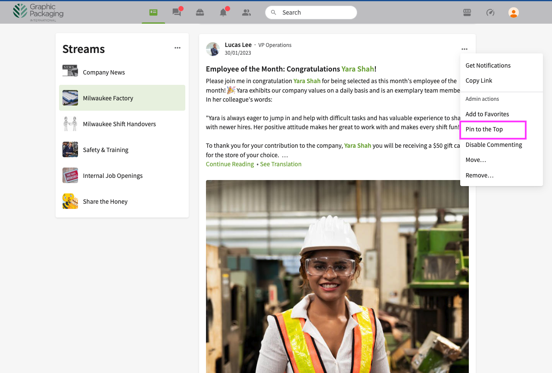Click the Streams heading
This screenshot has height=373, width=552.
pyautogui.click(x=84, y=49)
